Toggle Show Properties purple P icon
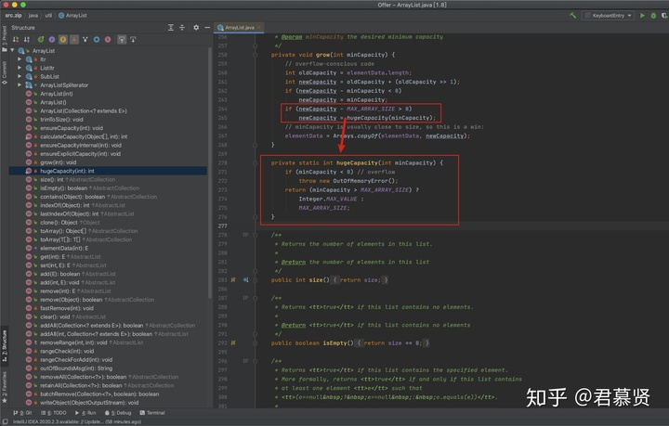Screen dimensions: 669x426 tap(52, 40)
